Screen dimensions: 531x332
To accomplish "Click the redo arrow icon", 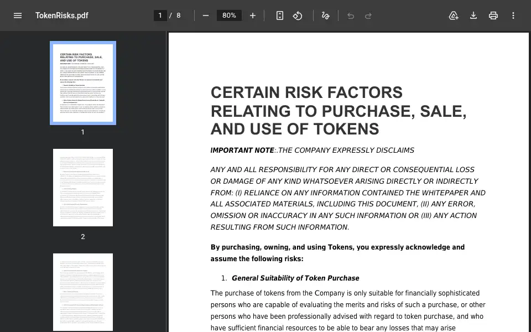I will coord(368,15).
